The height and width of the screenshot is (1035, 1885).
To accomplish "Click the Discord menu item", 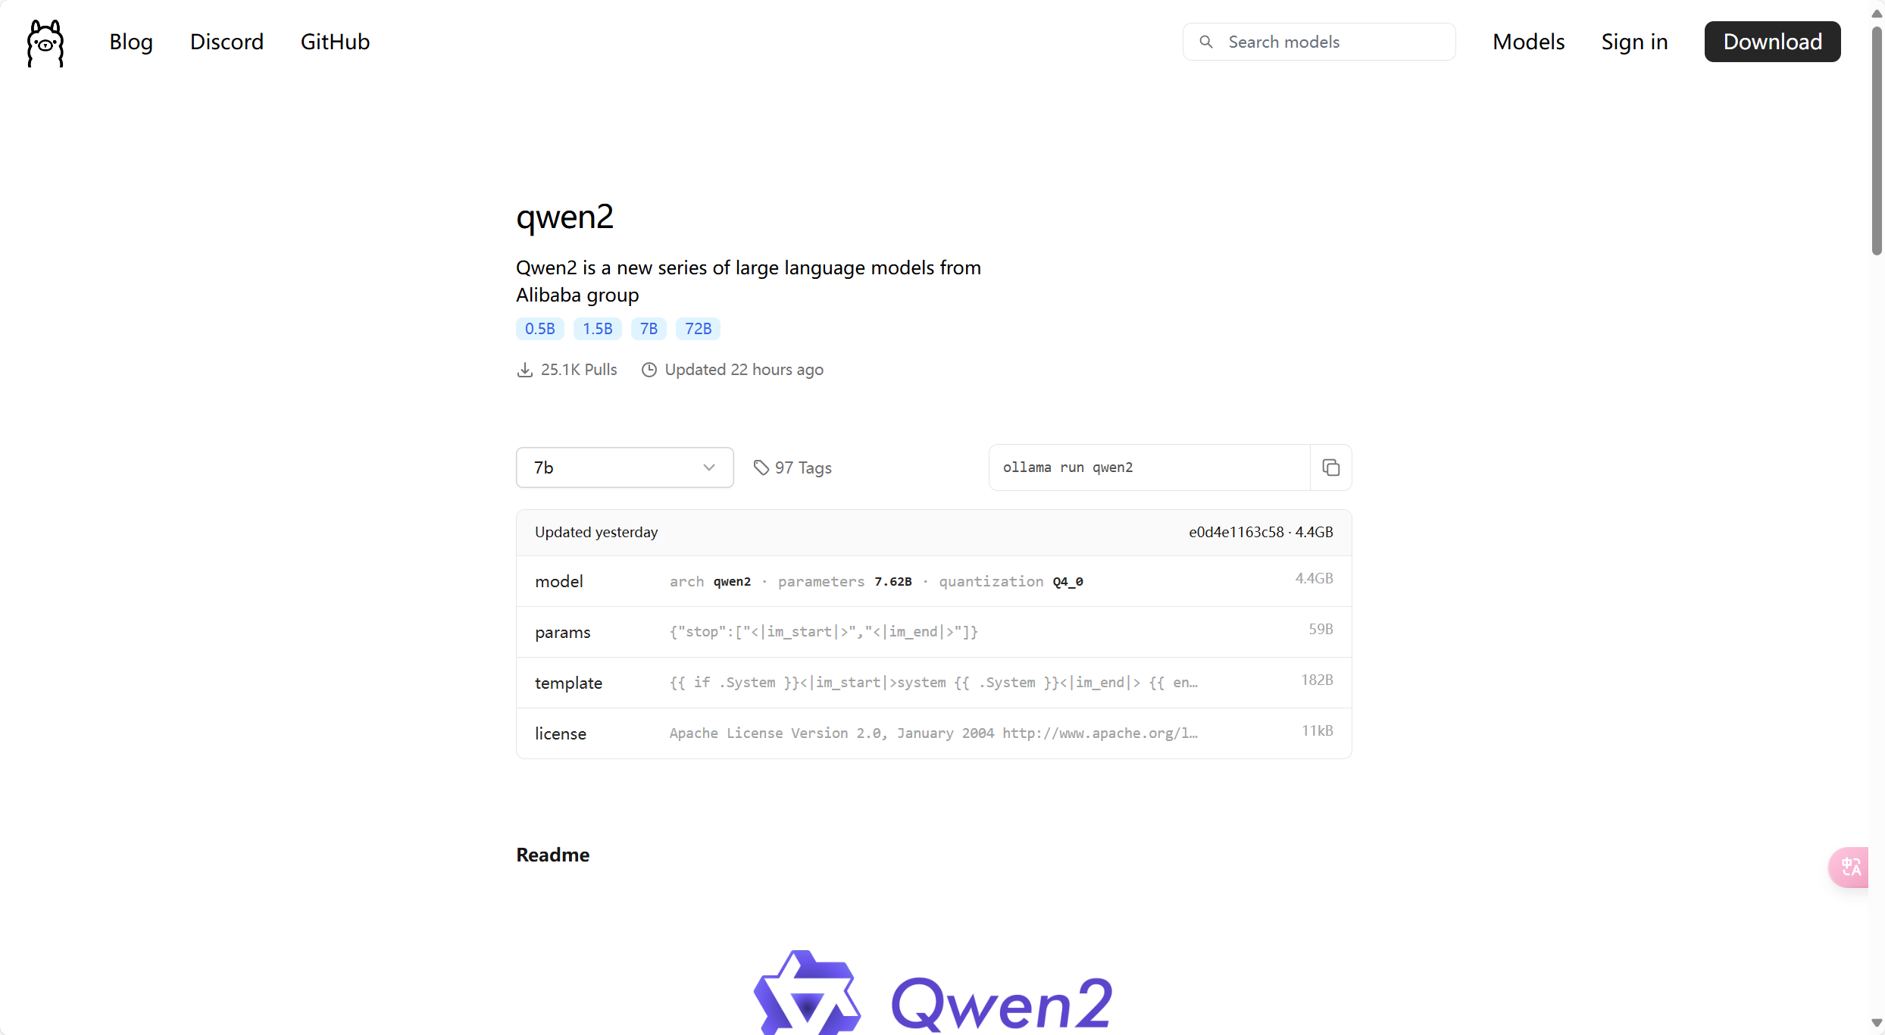I will (226, 42).
